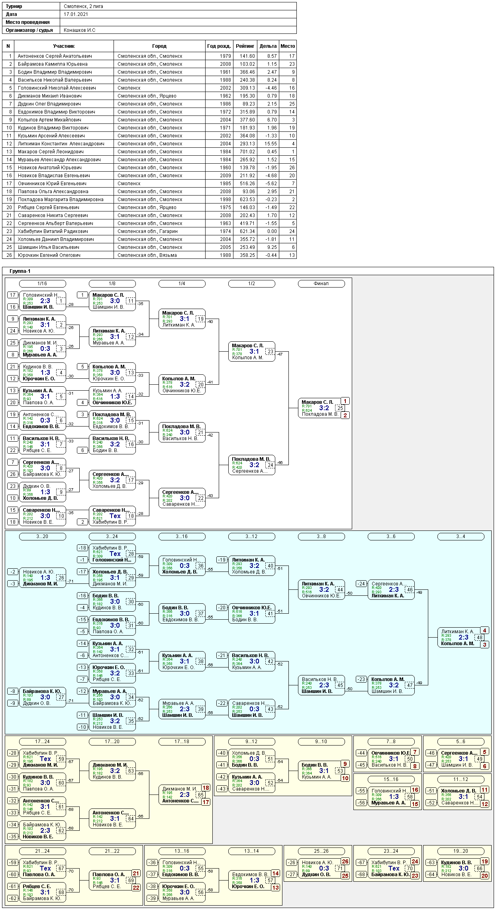Image resolution: width=496 pixels, height=910 pixels.
Task: Click the 'Место' column header
Action: pos(287,46)
